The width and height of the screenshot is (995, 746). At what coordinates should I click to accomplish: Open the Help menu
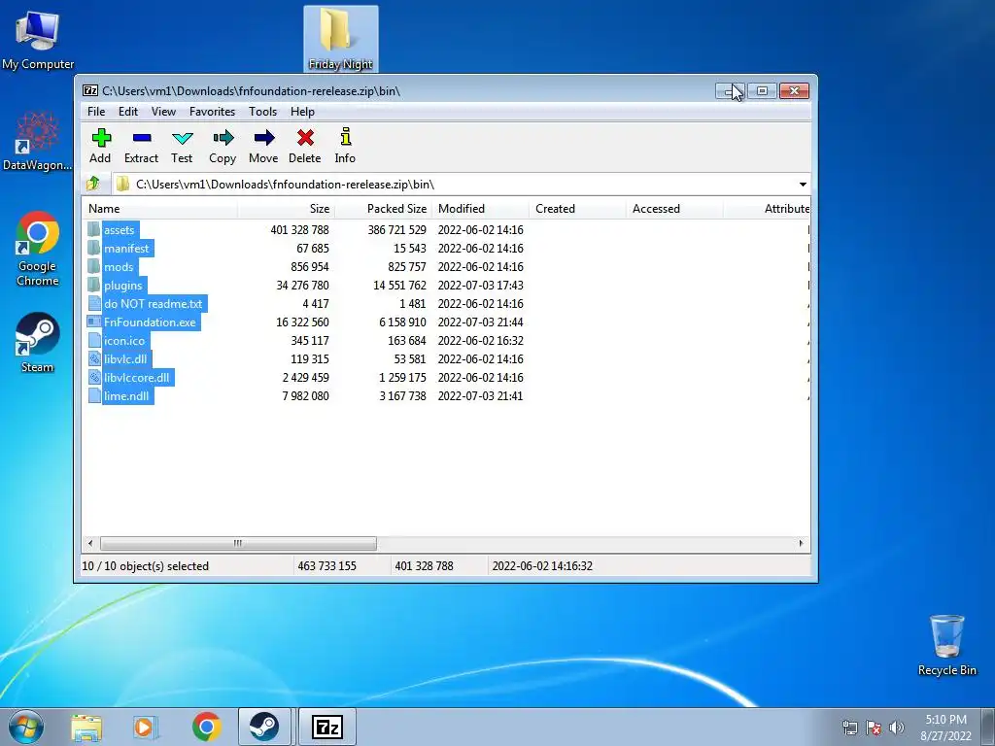coord(303,112)
